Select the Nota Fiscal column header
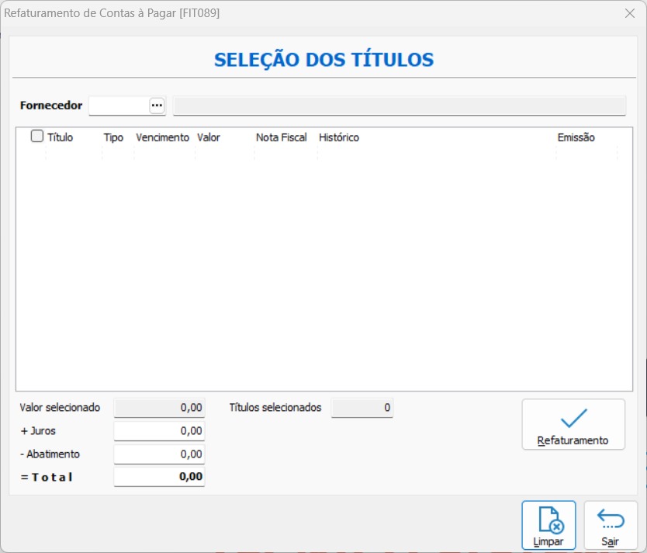The width and height of the screenshot is (647, 553). pyautogui.click(x=282, y=137)
